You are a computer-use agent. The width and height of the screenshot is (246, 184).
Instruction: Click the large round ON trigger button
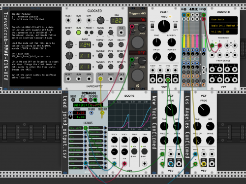(x=137, y=42)
